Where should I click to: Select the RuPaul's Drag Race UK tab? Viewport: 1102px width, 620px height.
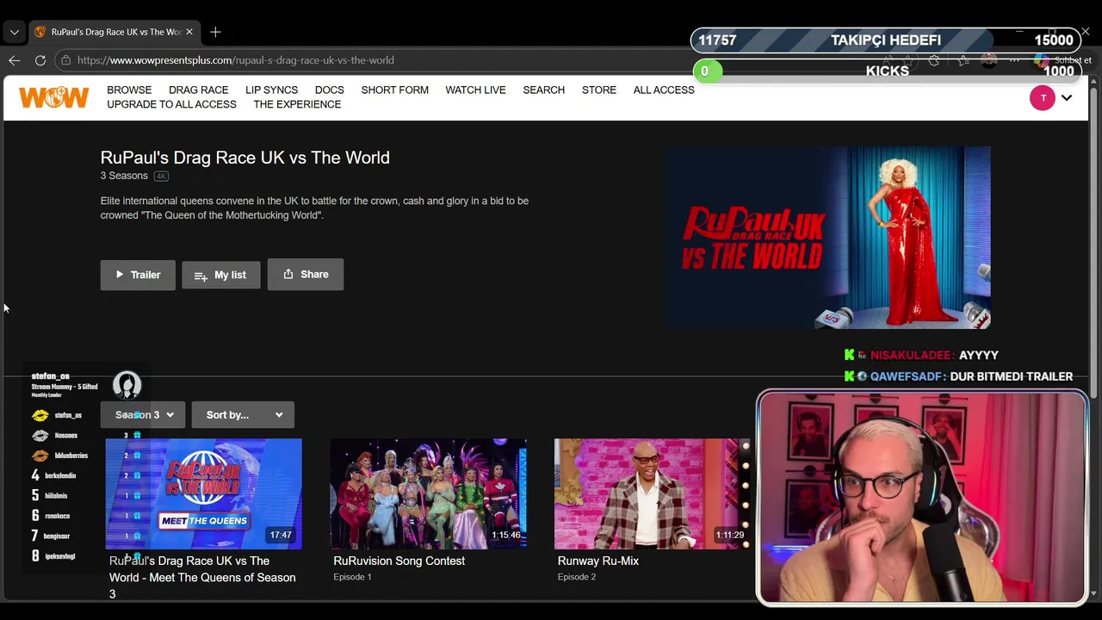(x=115, y=32)
